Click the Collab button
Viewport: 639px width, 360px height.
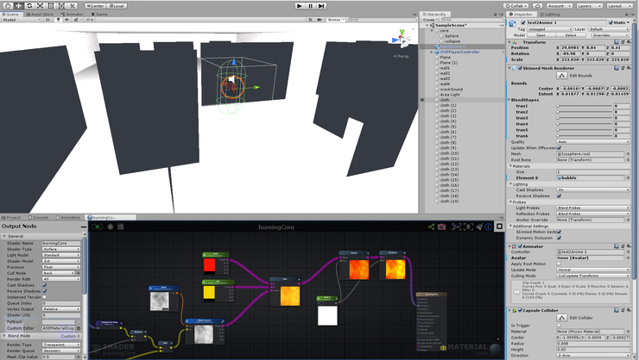(516, 6)
